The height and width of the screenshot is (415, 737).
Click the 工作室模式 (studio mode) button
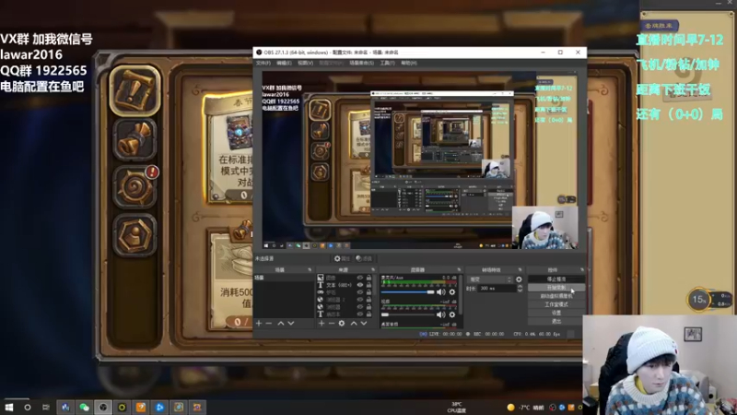556,304
